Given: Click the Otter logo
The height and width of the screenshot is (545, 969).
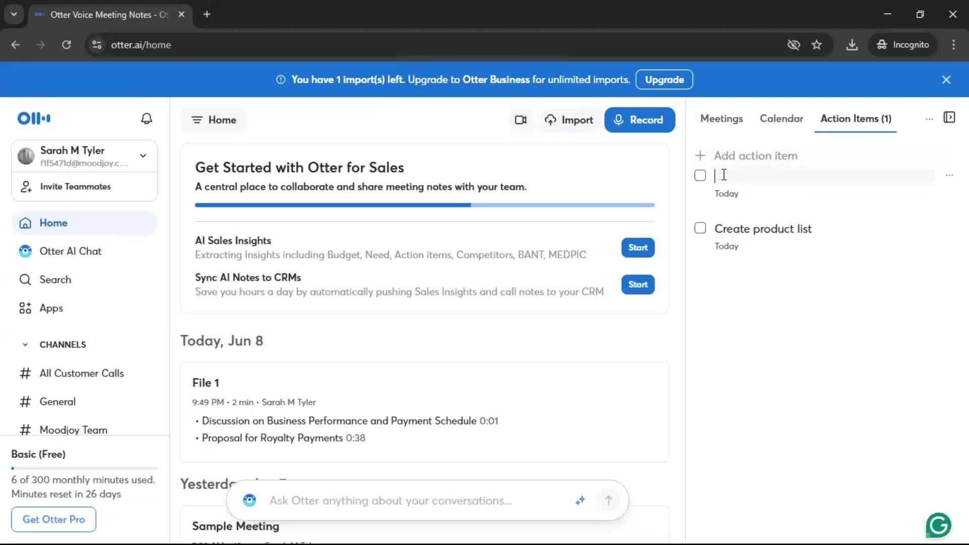Looking at the screenshot, I should pyautogui.click(x=34, y=119).
